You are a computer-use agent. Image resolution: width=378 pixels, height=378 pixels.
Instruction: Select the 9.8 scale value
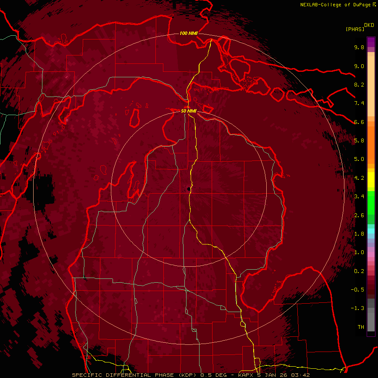tap(359, 47)
